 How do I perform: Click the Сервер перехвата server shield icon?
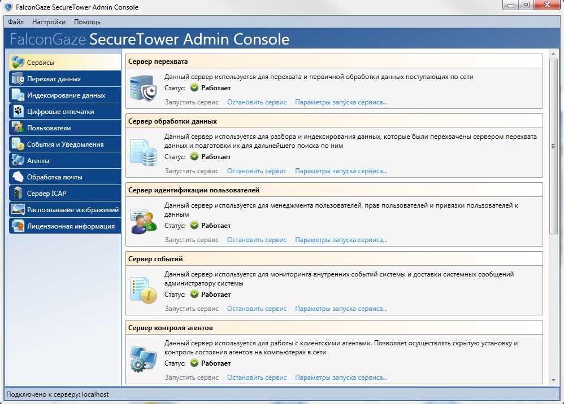[144, 89]
